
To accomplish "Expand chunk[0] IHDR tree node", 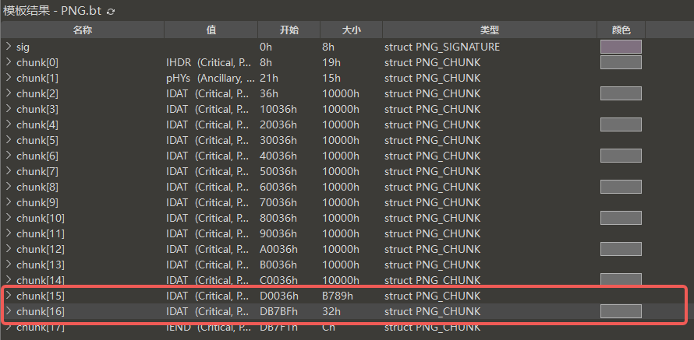I will coord(9,62).
